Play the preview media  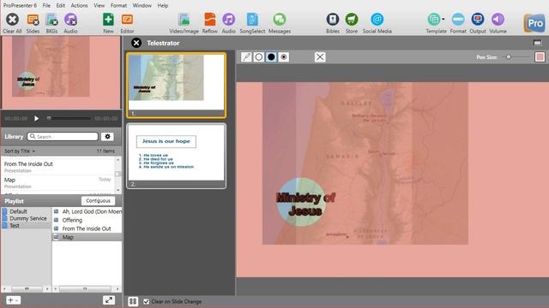point(36,119)
